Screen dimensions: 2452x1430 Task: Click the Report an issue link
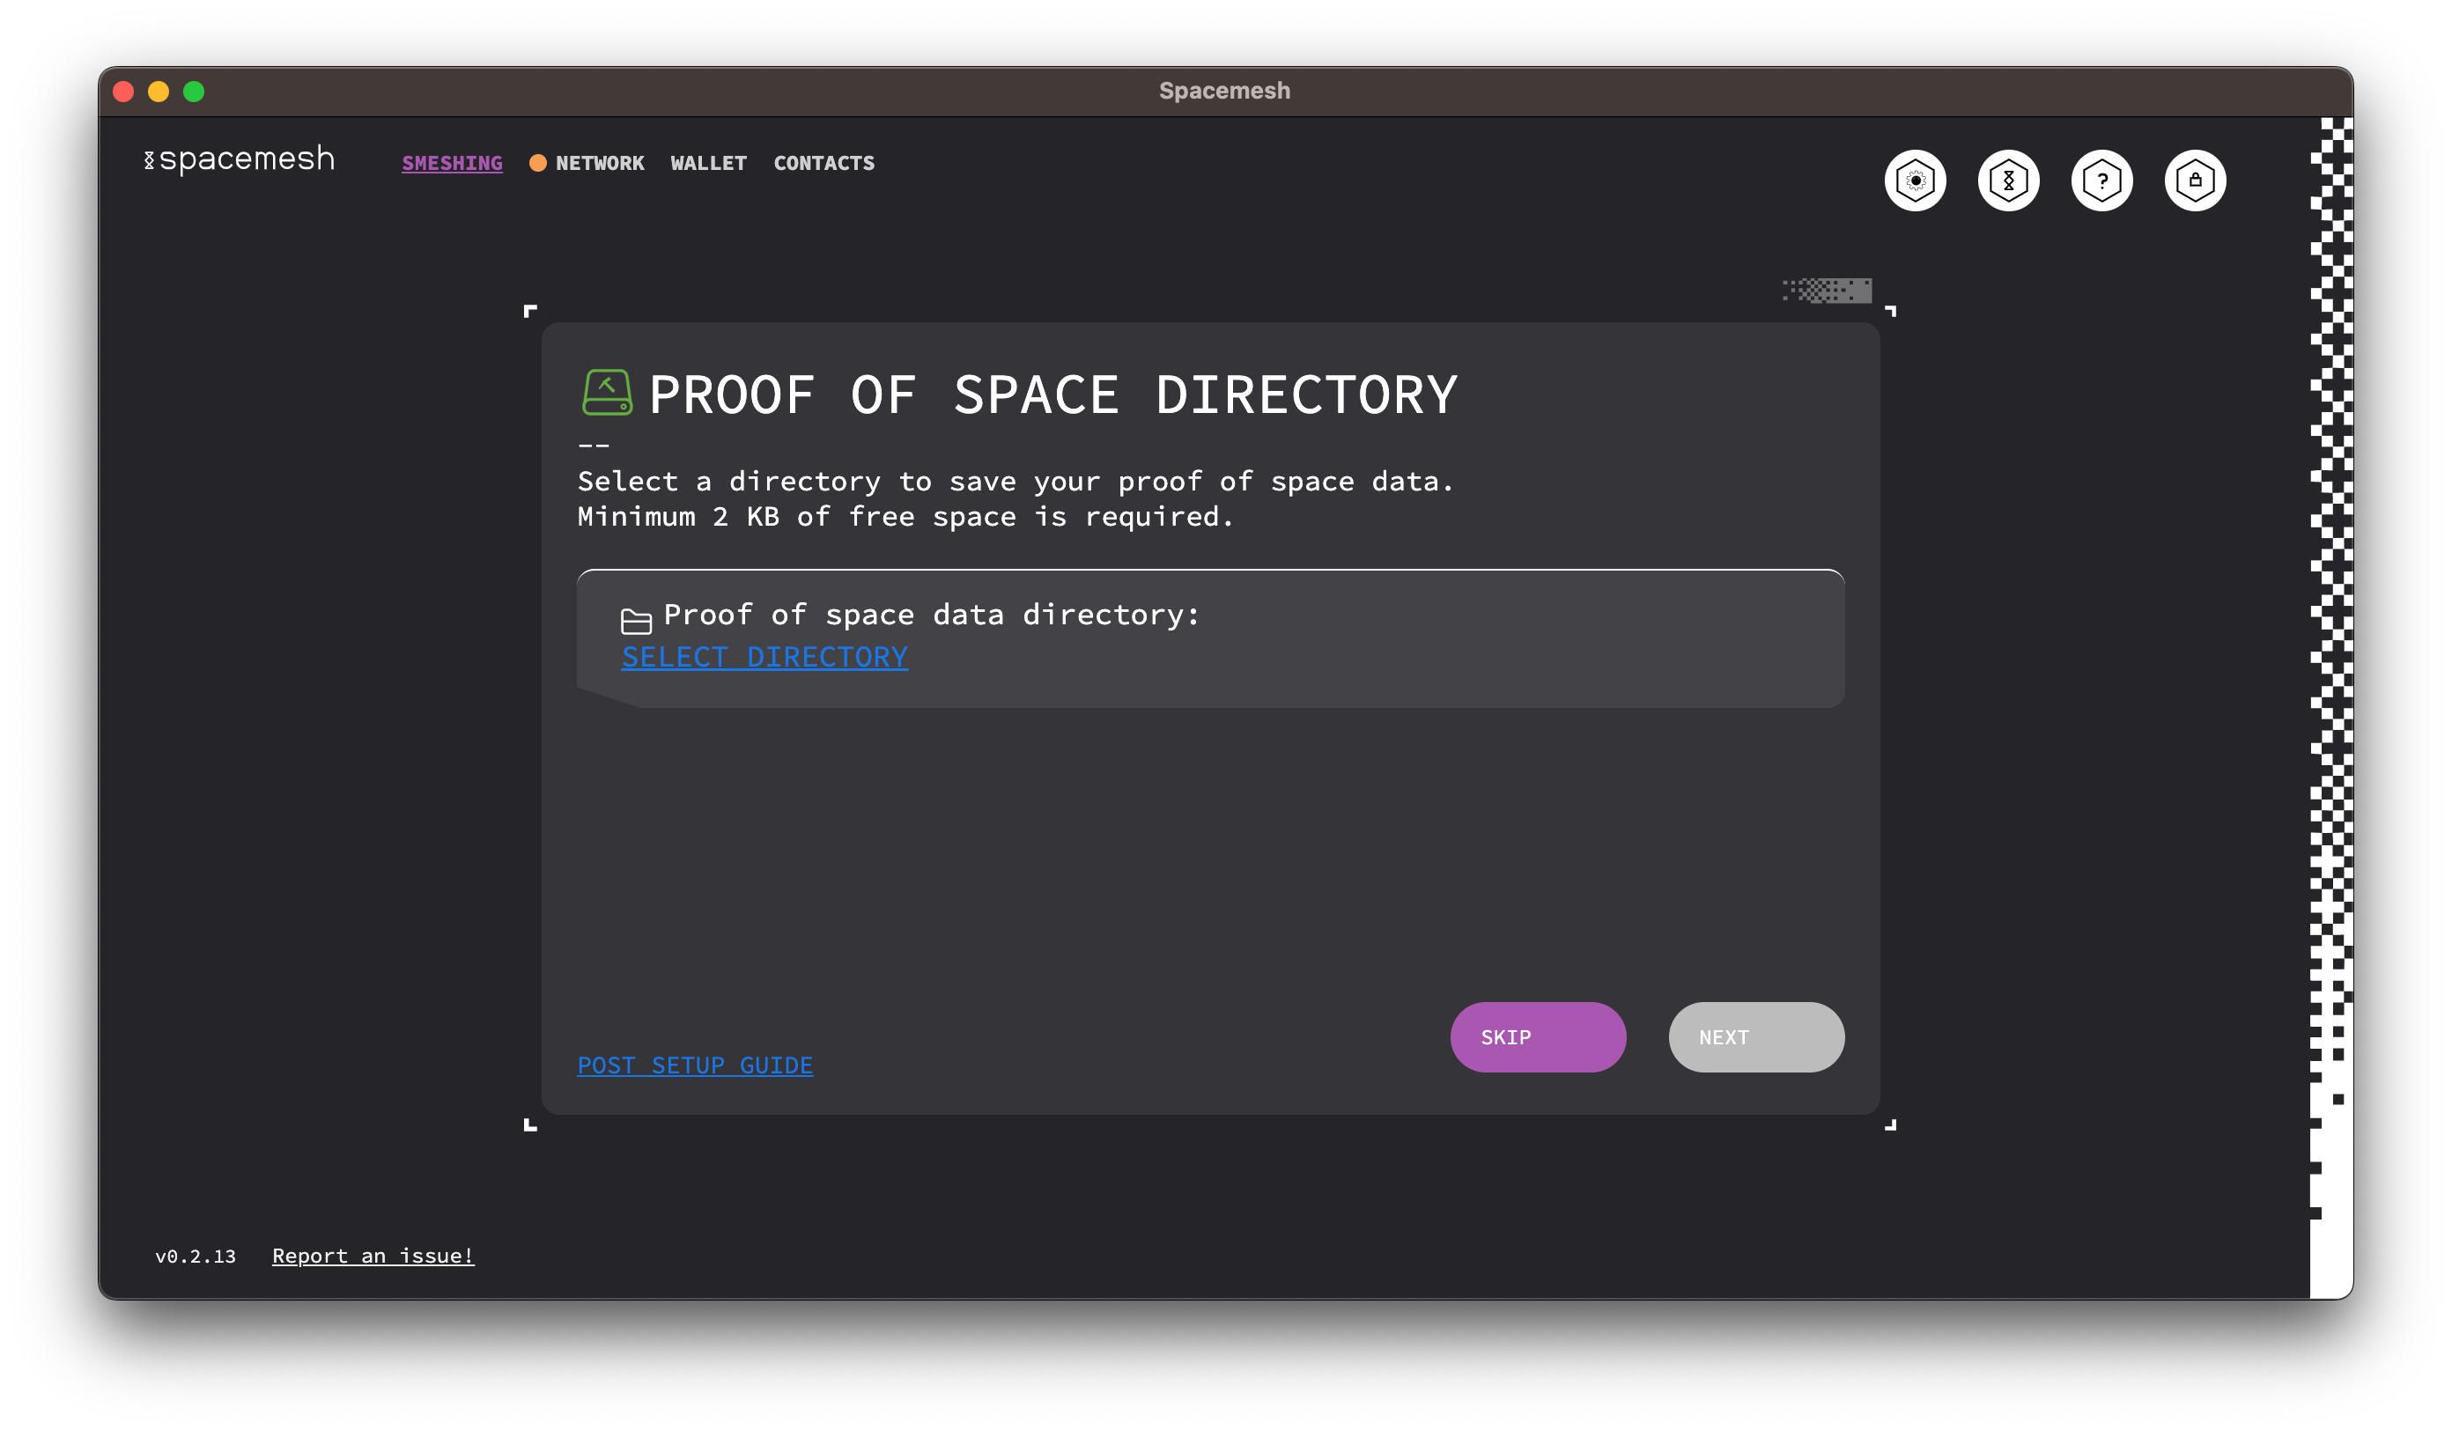373,1256
